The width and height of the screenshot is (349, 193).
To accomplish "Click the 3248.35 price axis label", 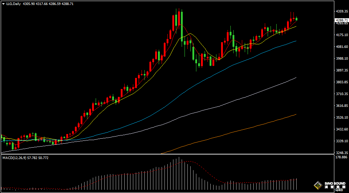I will point(341,153).
